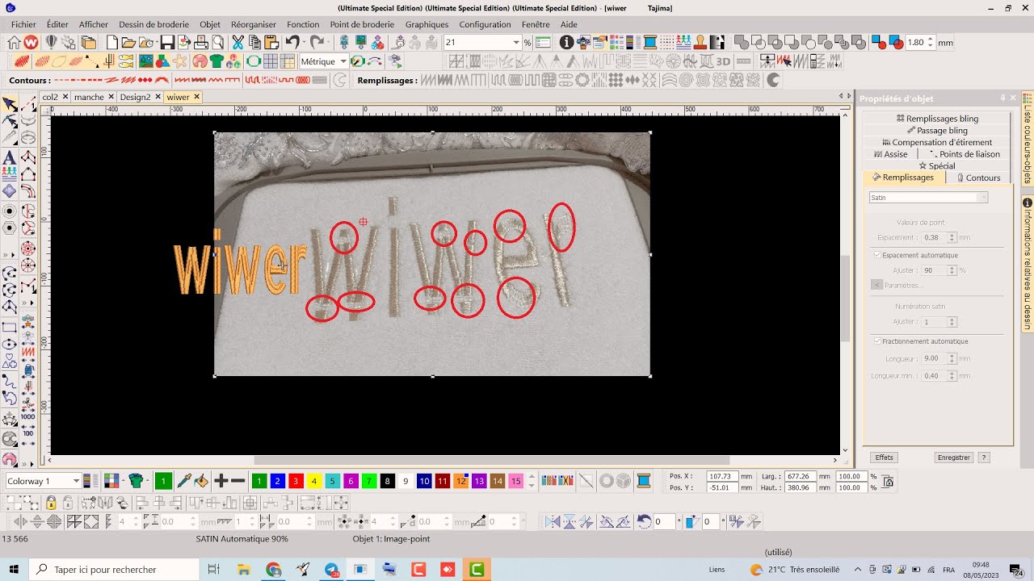The height and width of the screenshot is (581, 1034).
Task: Add a color with the plus icon
Action: click(x=220, y=481)
